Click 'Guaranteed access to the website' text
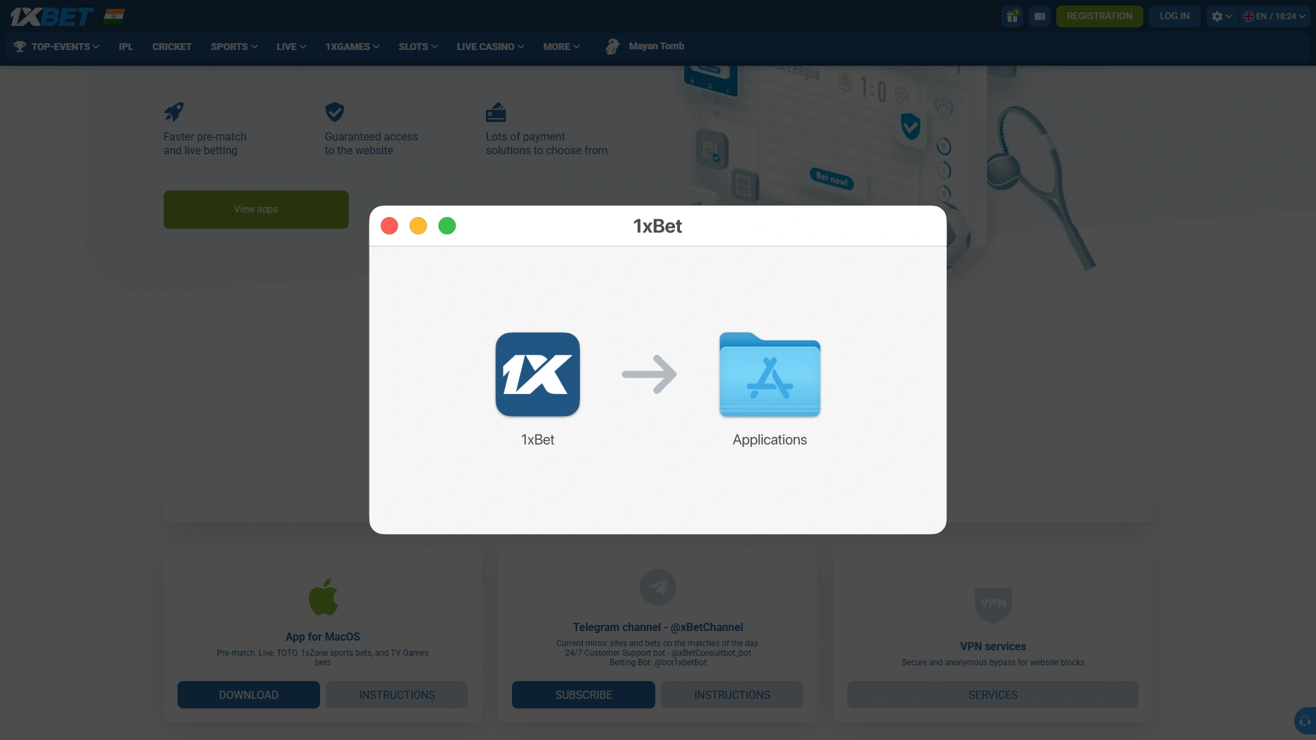Viewport: 1316px width, 740px height. [x=371, y=144]
